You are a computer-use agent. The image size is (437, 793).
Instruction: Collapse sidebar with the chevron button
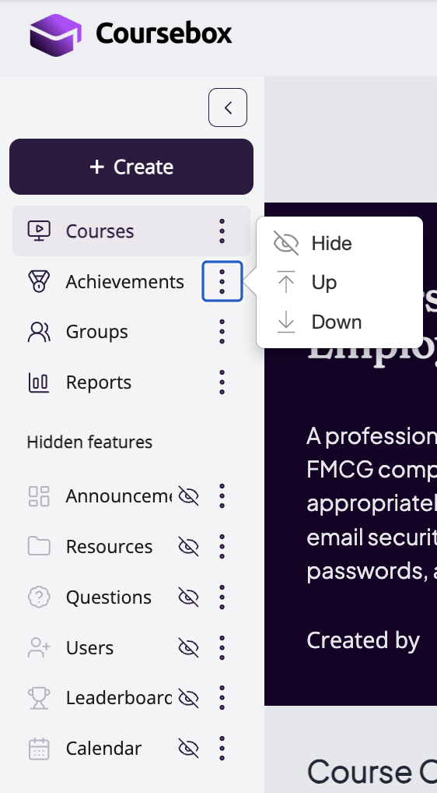228,107
